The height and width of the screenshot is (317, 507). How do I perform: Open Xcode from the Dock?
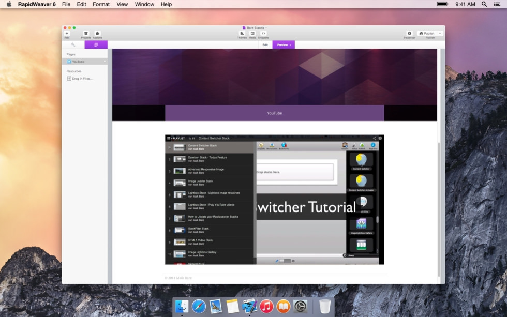point(249,306)
